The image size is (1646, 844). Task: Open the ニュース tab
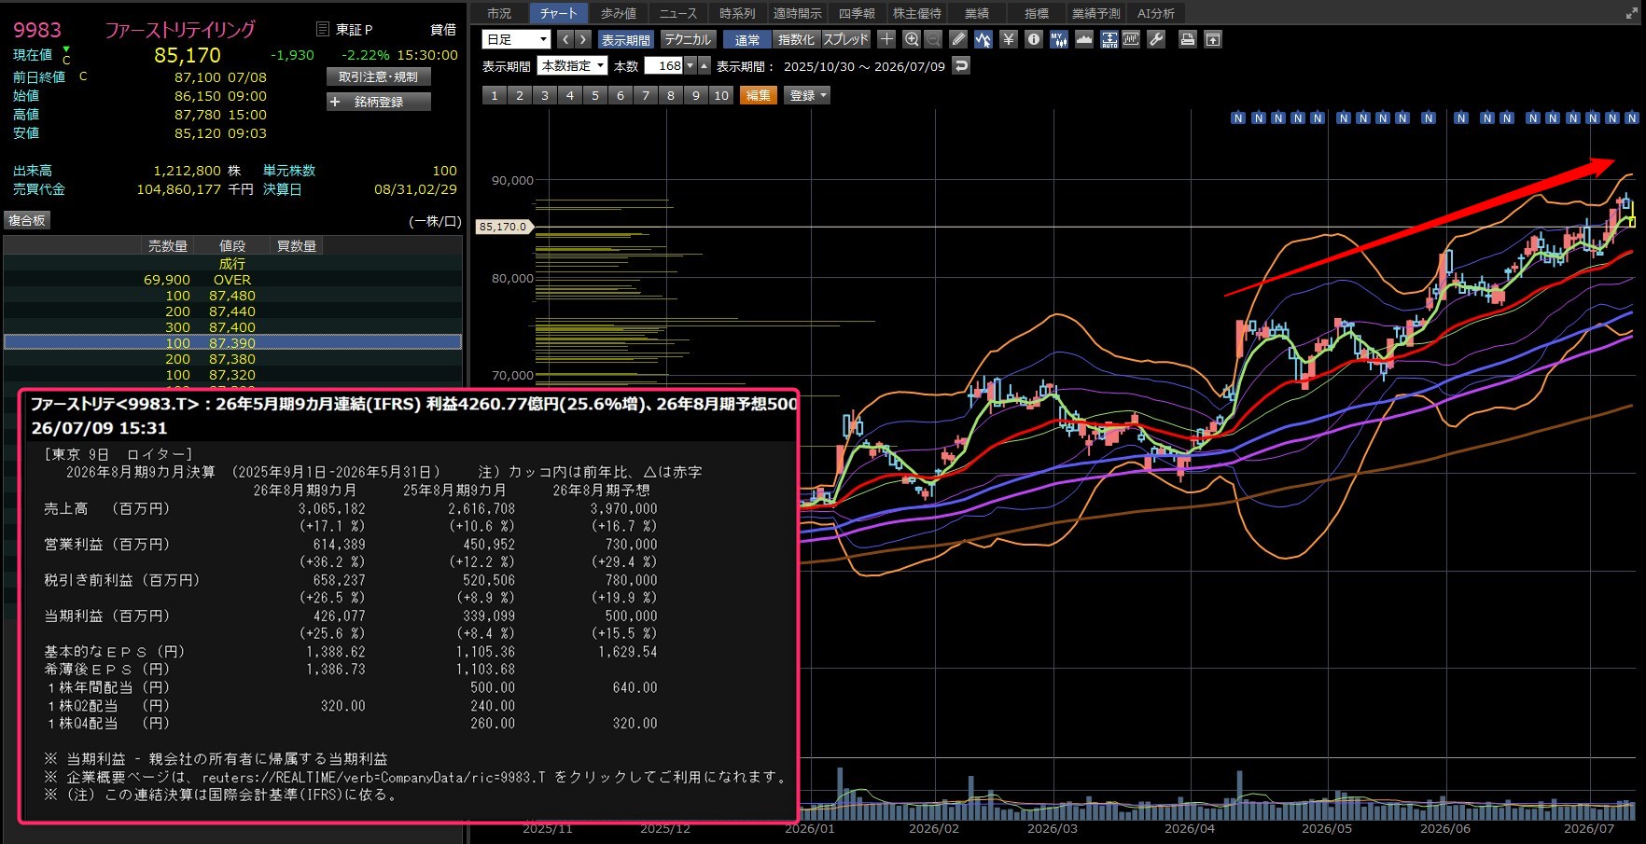(x=678, y=13)
